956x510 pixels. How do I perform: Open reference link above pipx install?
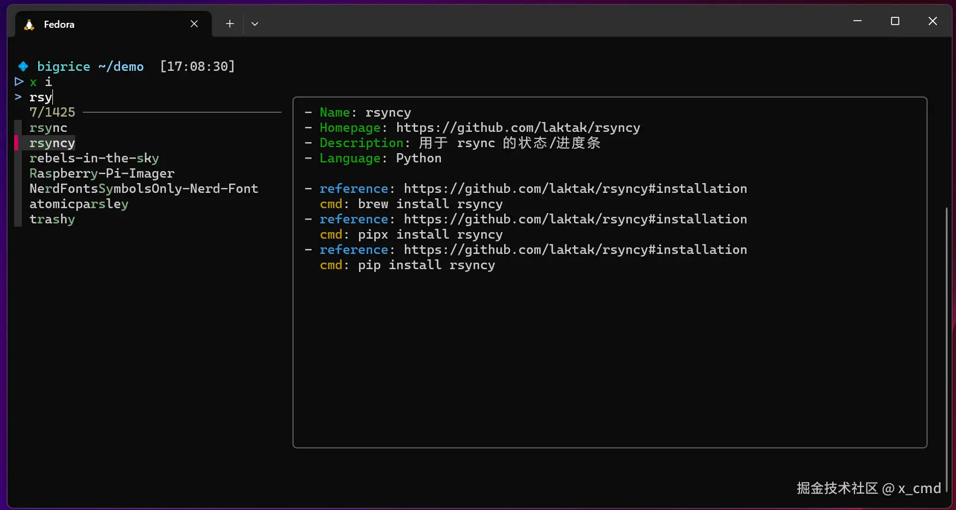[x=575, y=220]
